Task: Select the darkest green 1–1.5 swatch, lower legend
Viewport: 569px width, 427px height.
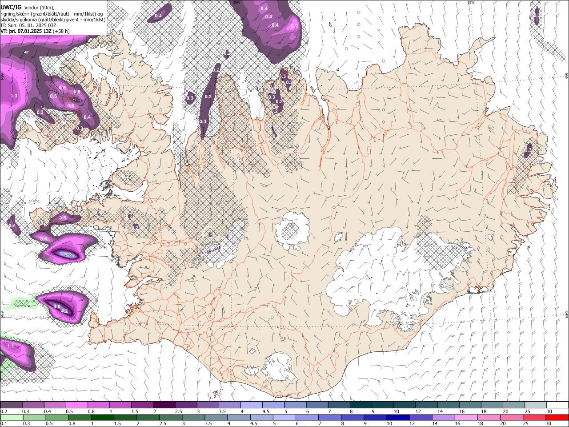Action: (102, 418)
